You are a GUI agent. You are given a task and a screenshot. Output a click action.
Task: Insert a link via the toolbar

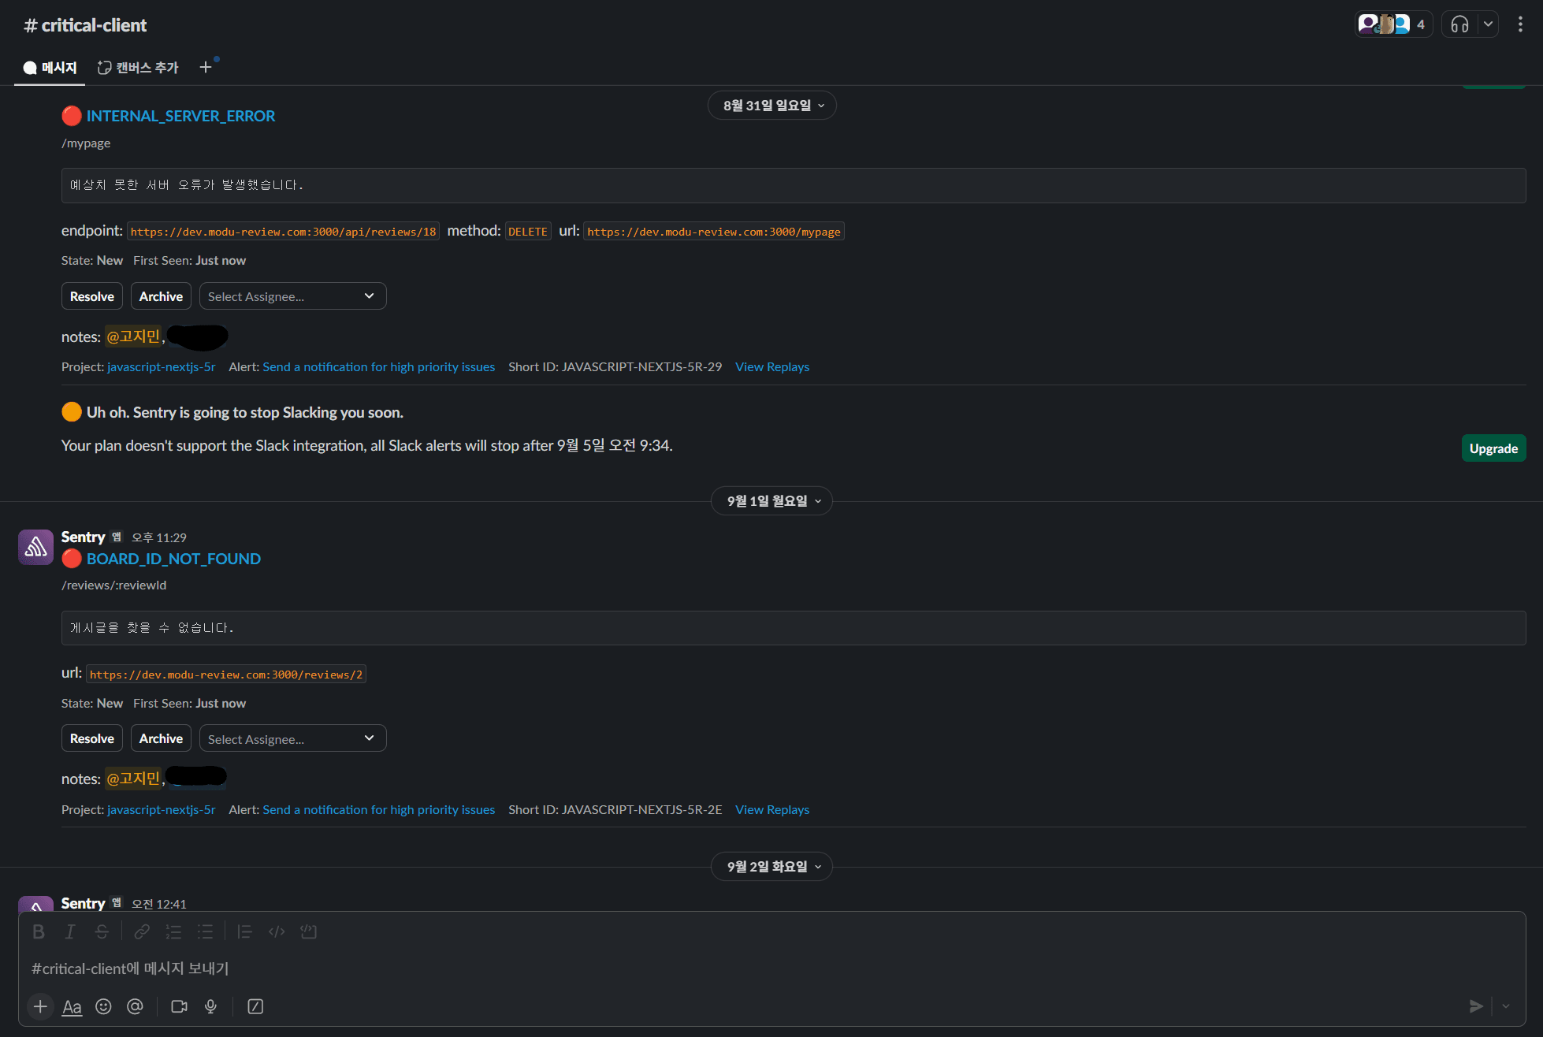tap(142, 931)
